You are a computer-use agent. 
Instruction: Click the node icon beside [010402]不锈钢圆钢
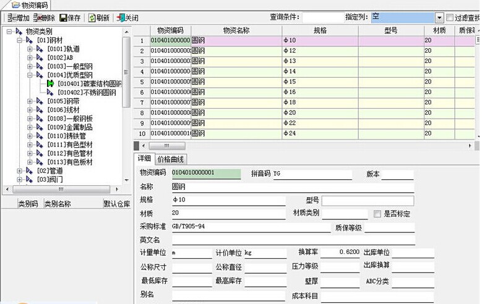(50, 92)
